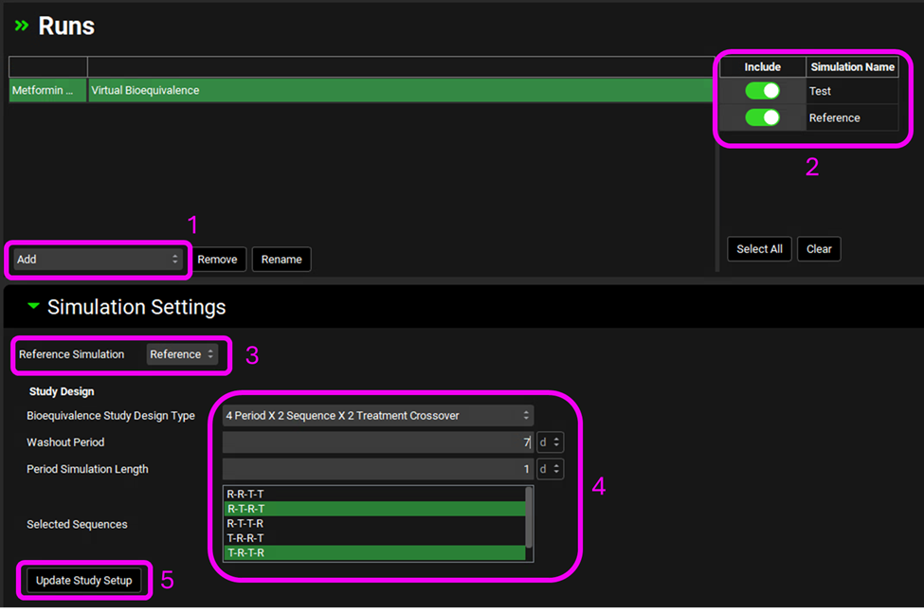The height and width of the screenshot is (613, 924).
Task: Change the Period Simulation Length unit selector
Action: click(550, 469)
